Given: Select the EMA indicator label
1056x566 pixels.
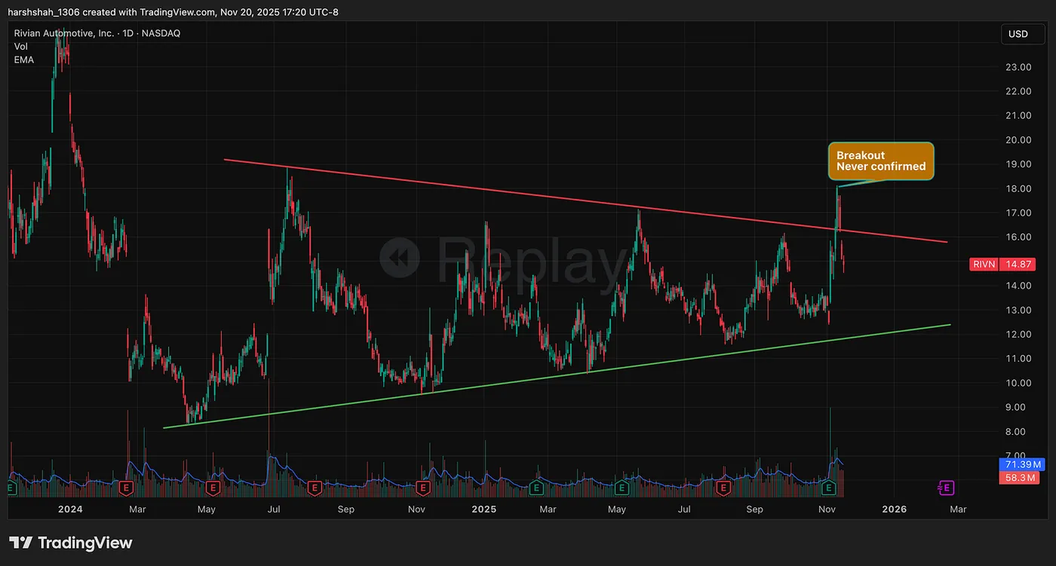Looking at the screenshot, I should 24,60.
